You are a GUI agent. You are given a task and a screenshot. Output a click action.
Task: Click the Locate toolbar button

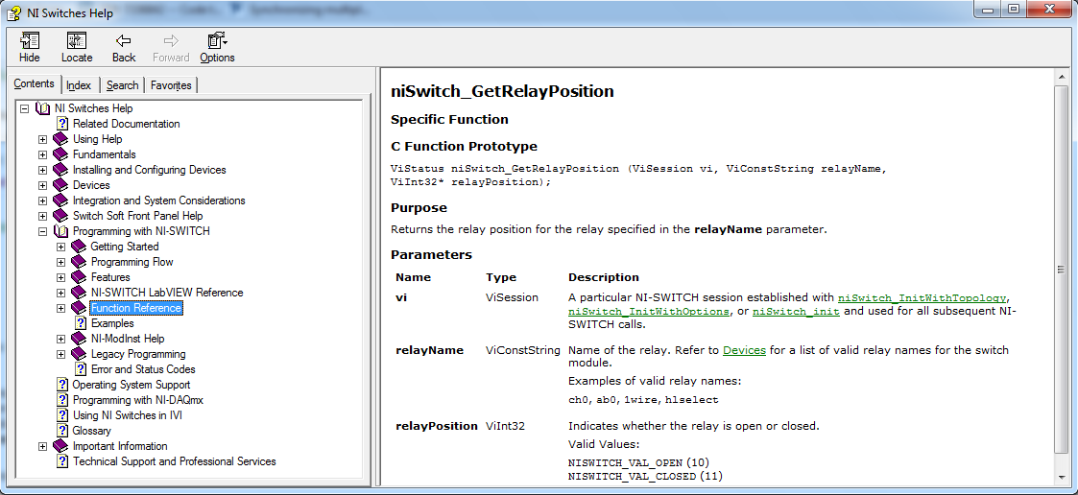point(77,47)
